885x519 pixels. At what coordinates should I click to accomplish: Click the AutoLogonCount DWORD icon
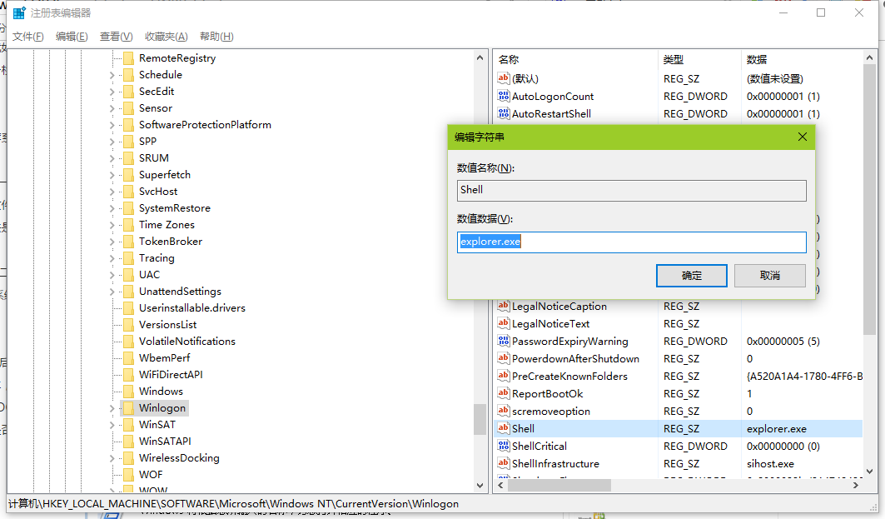point(503,97)
